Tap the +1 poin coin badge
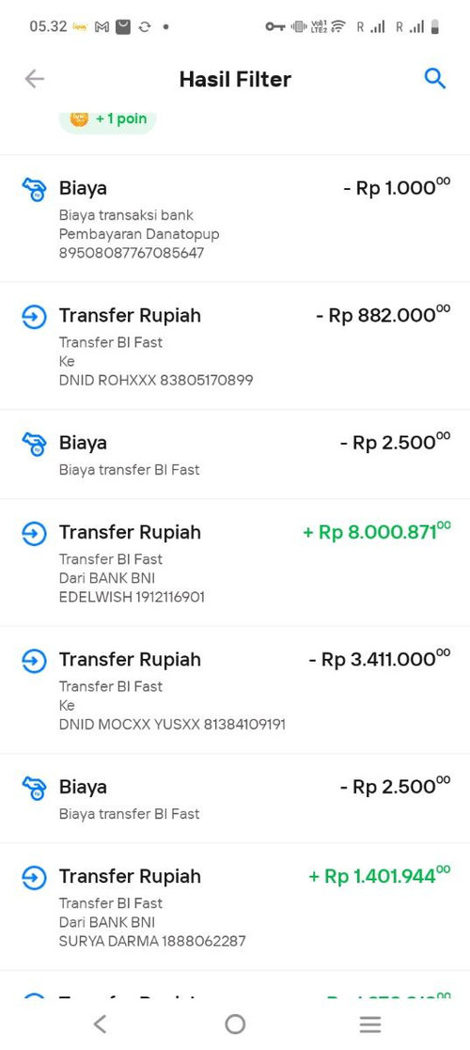The height and width of the screenshot is (1050, 470). (108, 119)
